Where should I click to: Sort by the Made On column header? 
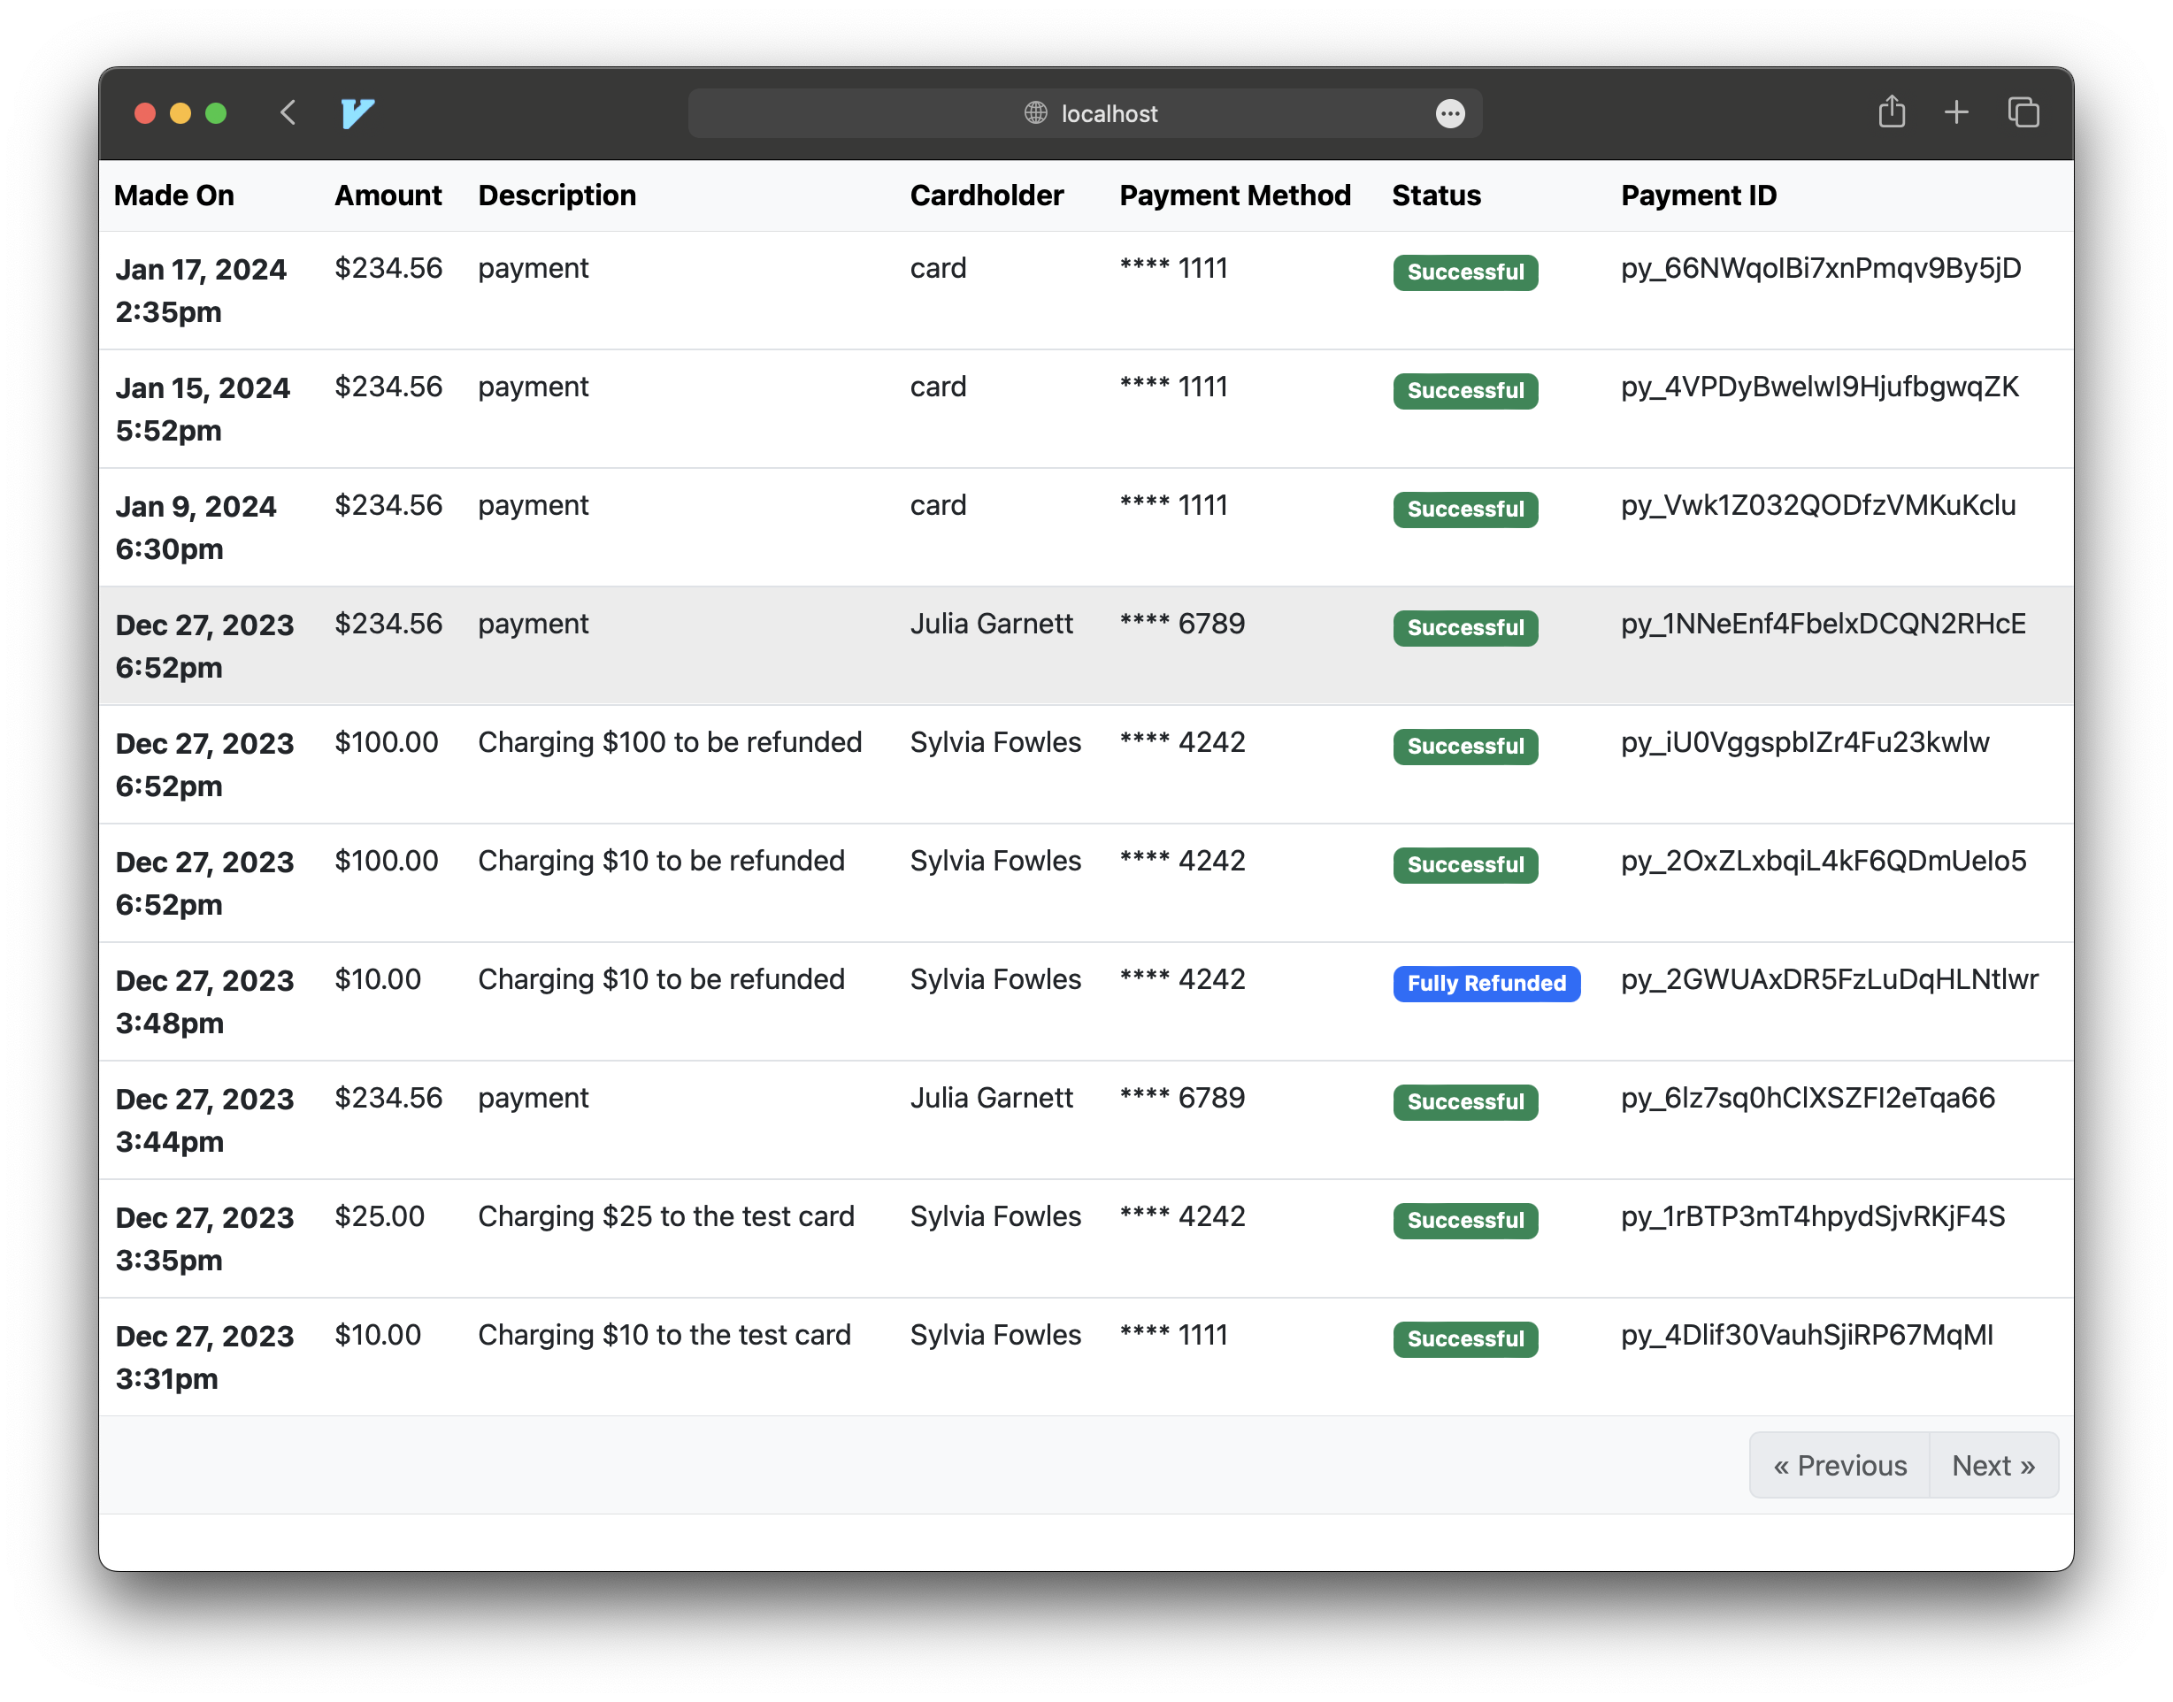(x=174, y=195)
